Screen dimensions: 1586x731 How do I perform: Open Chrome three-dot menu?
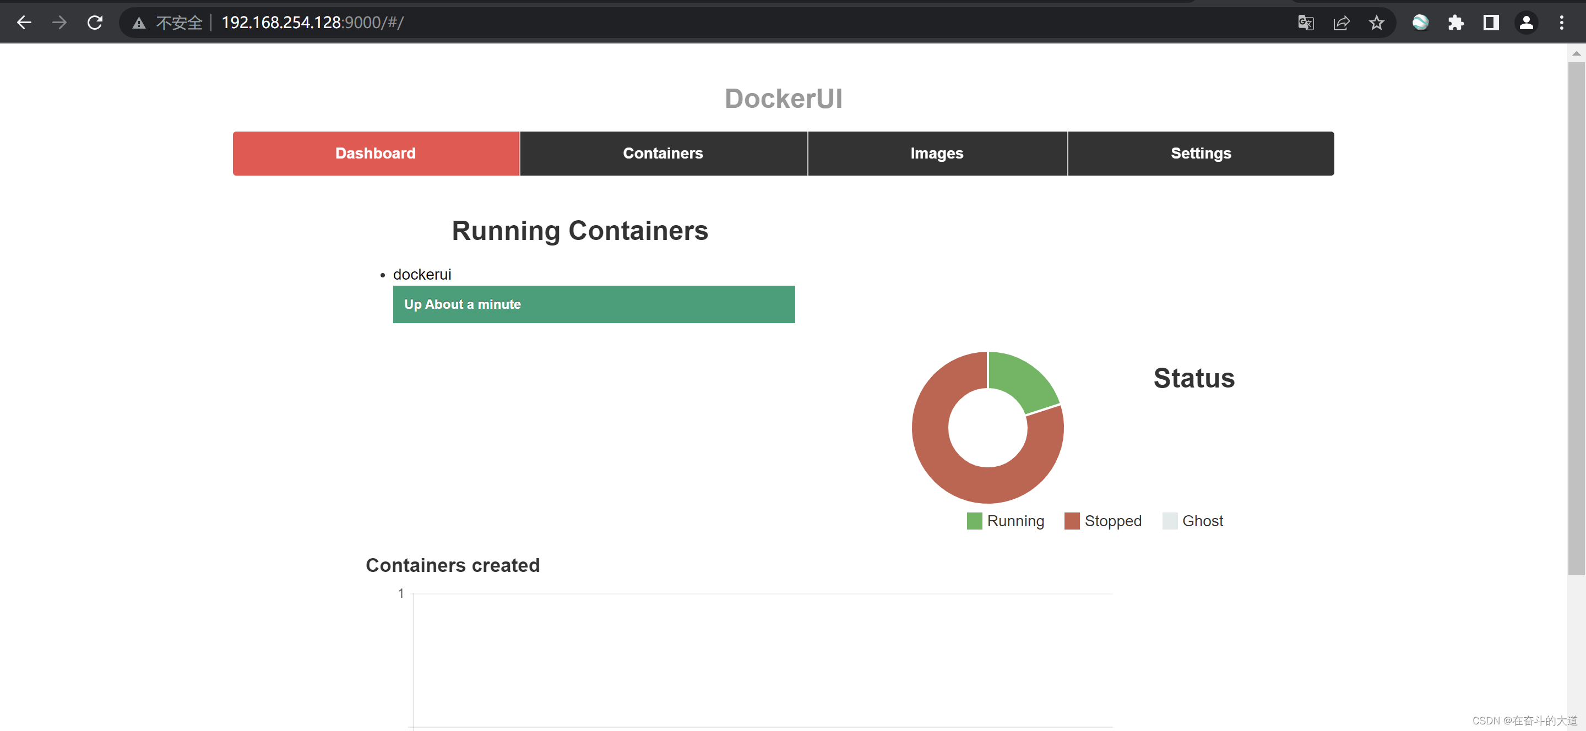pos(1561,23)
